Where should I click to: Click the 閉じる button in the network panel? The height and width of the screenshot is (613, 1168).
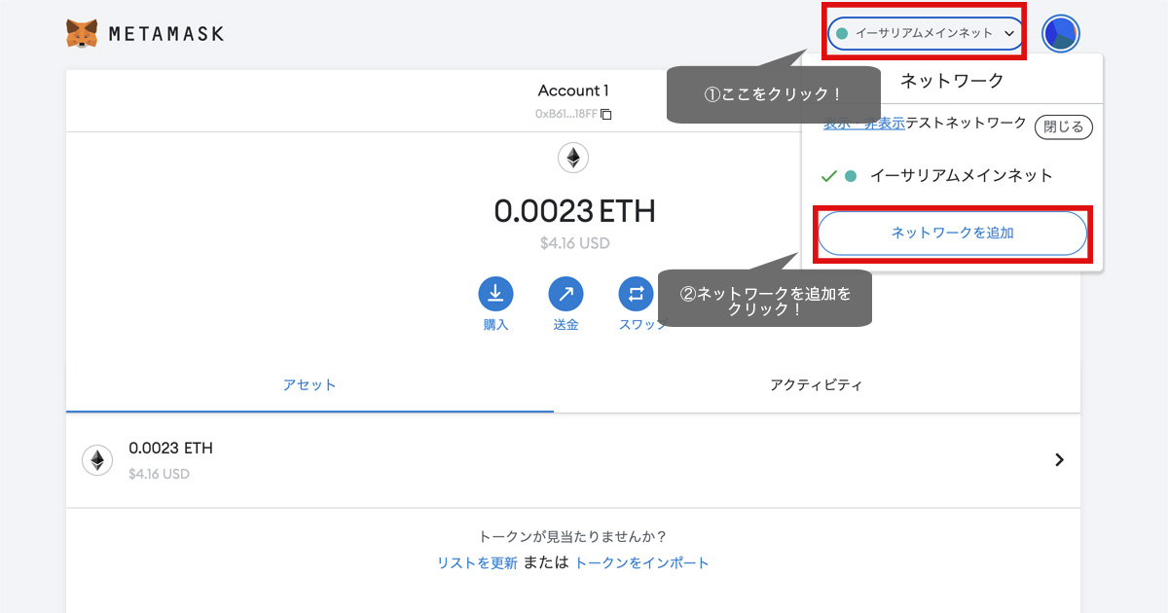[1064, 126]
